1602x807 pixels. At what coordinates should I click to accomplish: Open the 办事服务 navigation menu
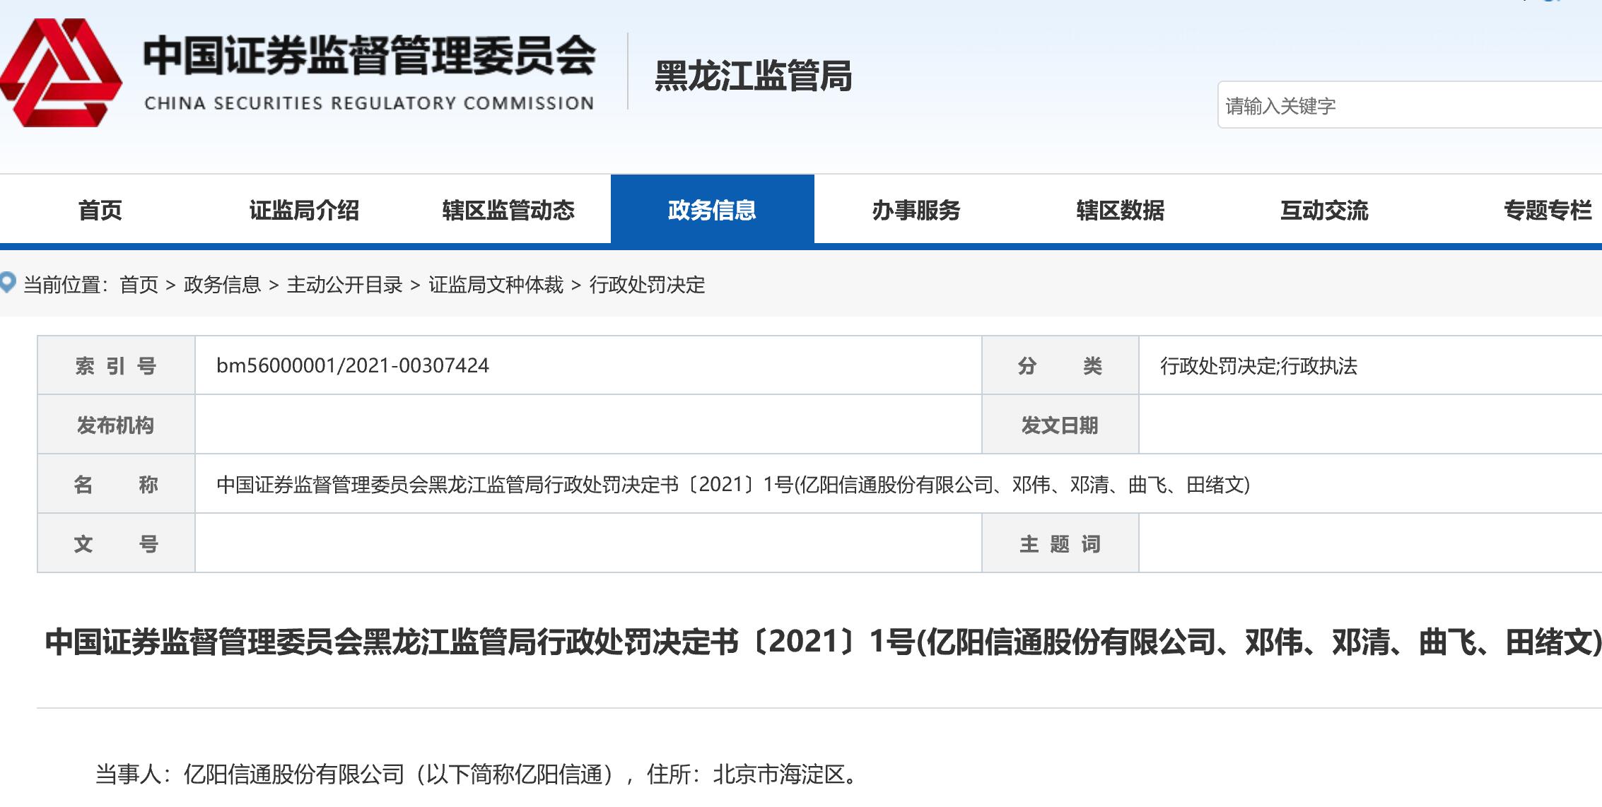916,210
